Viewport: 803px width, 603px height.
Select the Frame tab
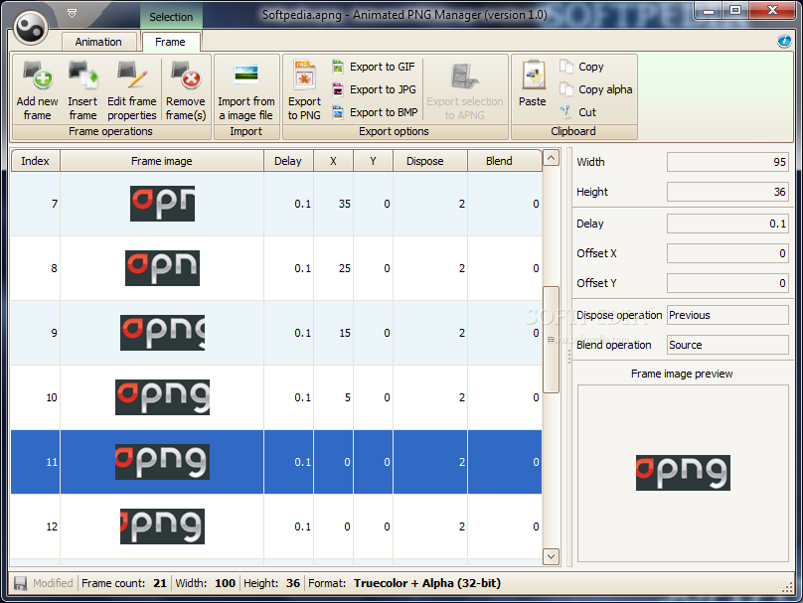click(x=171, y=42)
